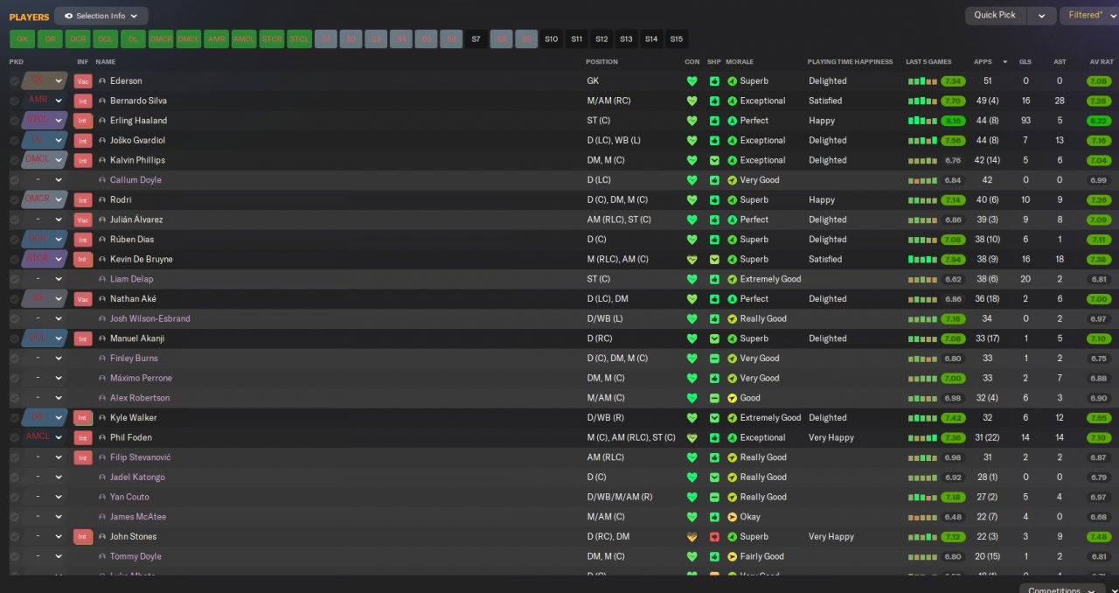Toggle the picked checkmark for John Stones
This screenshot has width=1119, height=593.
[x=14, y=536]
